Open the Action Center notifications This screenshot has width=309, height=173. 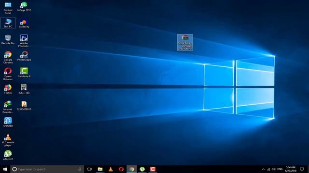[302, 169]
